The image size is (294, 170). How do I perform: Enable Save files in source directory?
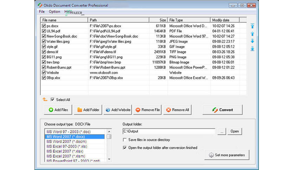pyautogui.click(x=124, y=140)
